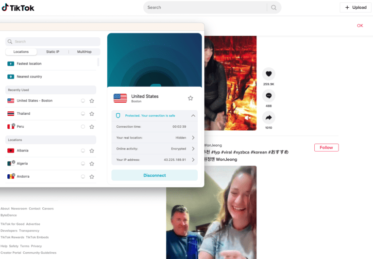
Task: Add Andorra to favorites via star
Action: click(x=92, y=177)
